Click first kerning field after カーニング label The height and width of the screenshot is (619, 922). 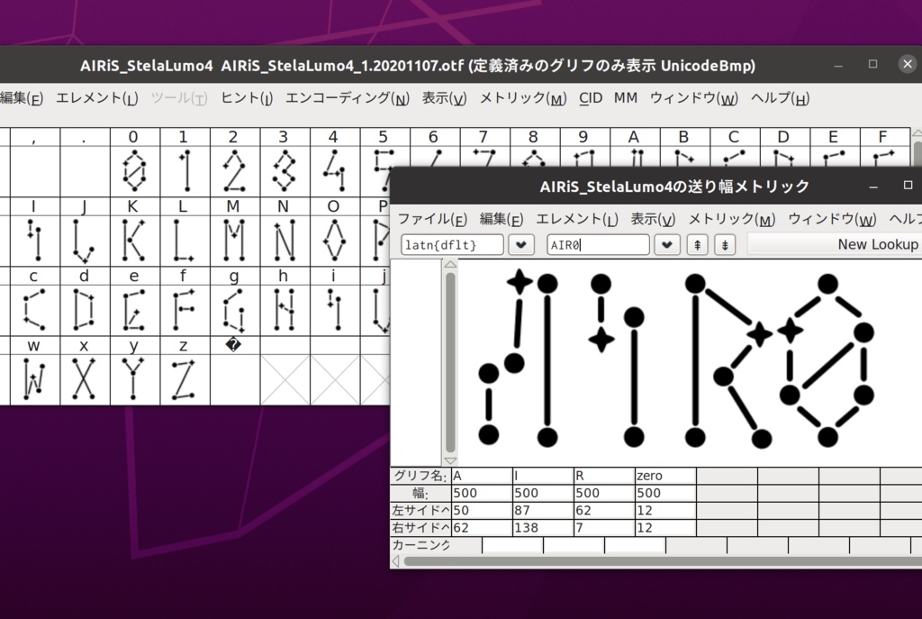(x=512, y=545)
